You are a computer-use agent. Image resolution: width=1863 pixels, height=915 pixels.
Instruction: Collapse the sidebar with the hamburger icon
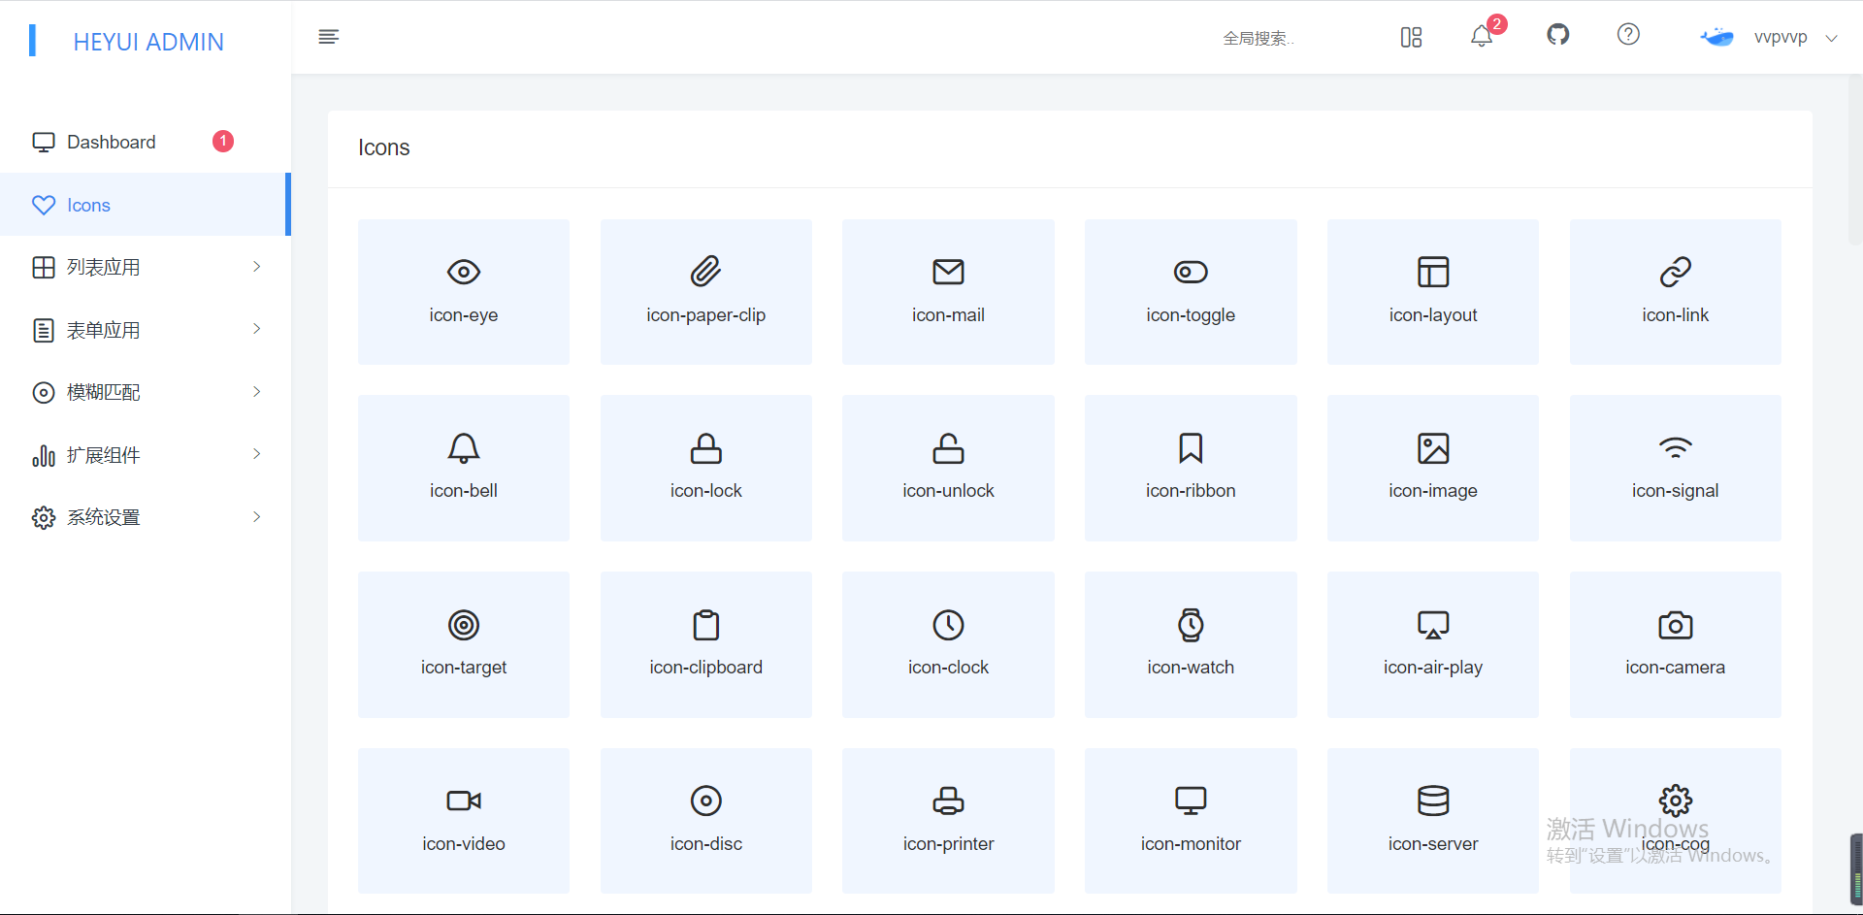tap(329, 37)
